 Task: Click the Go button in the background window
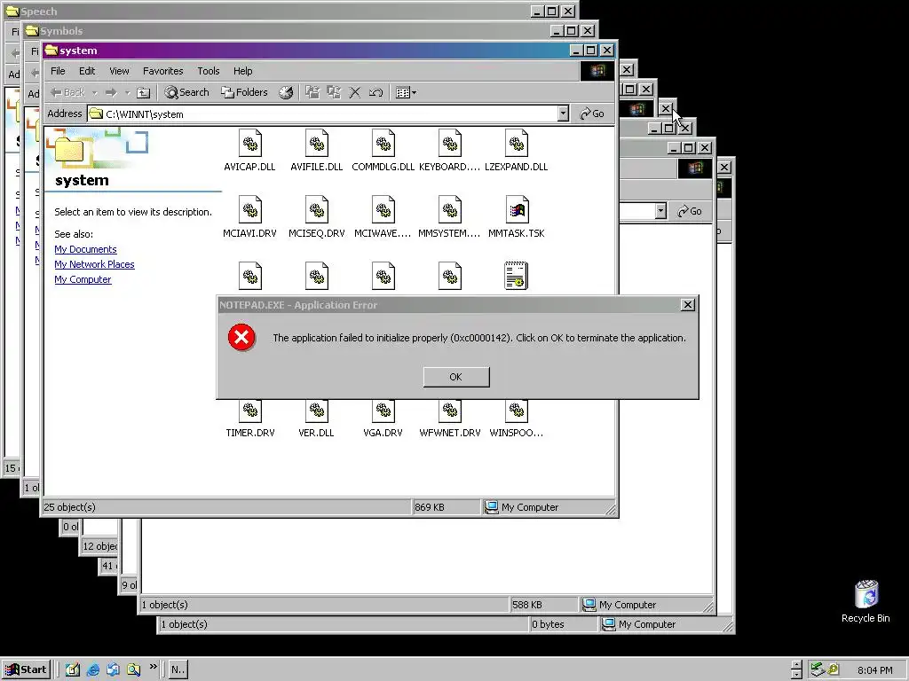[689, 211]
